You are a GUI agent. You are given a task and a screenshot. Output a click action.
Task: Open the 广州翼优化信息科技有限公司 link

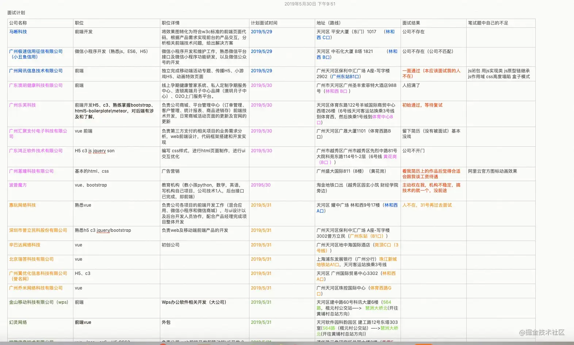[x=38, y=276]
